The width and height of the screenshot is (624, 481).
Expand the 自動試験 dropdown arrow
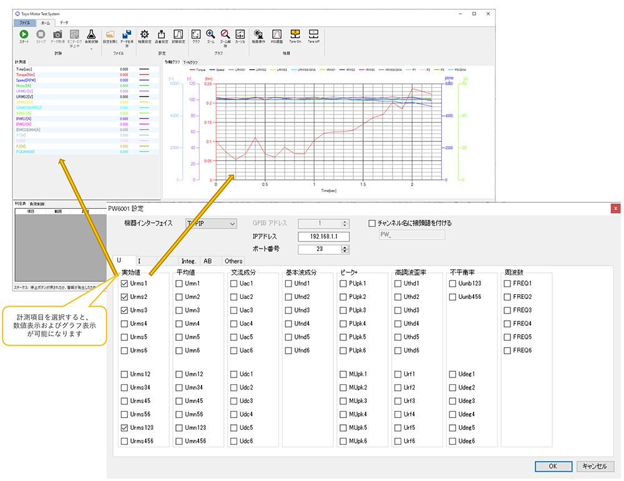pyautogui.click(x=91, y=49)
